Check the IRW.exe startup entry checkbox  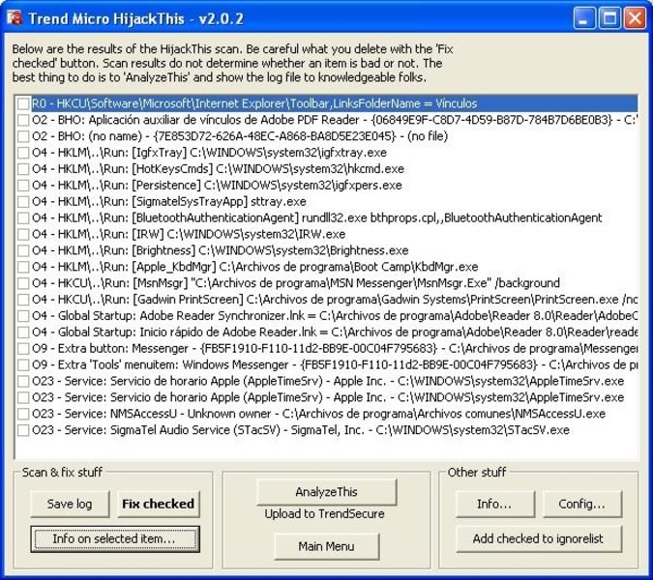coord(23,234)
